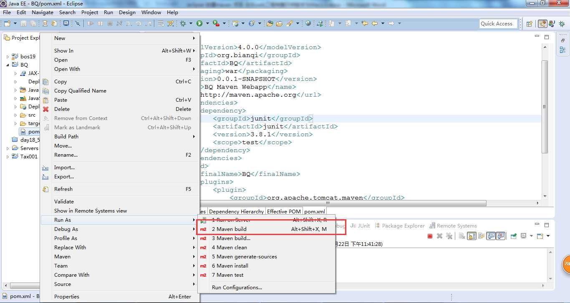Click the New wizard toolbar icon
570x303 pixels.
(x=7, y=23)
